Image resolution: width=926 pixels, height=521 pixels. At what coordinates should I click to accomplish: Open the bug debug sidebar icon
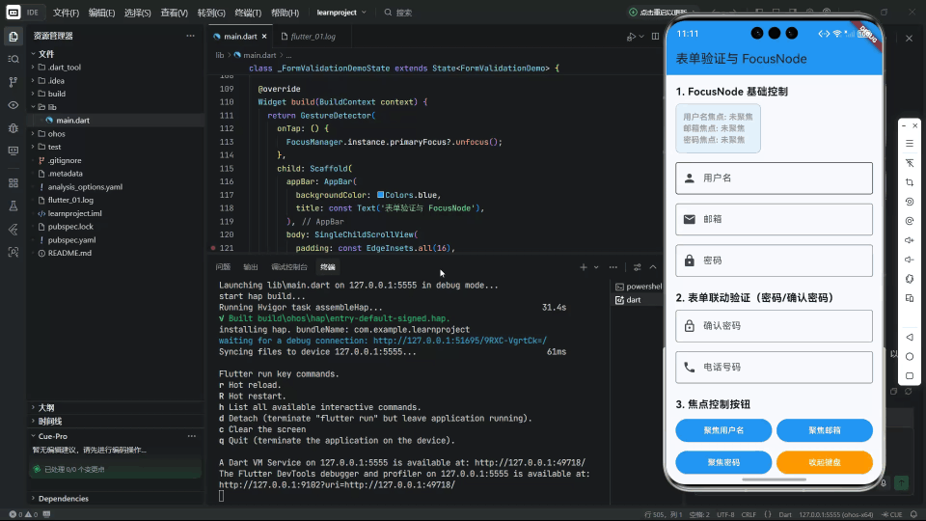point(13,128)
